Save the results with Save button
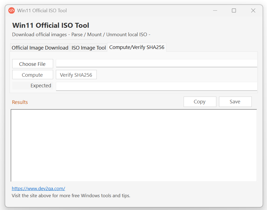The height and width of the screenshot is (210, 267). pyautogui.click(x=235, y=102)
